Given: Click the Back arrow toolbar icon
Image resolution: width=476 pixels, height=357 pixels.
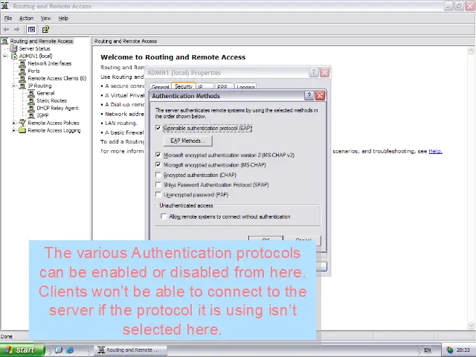Looking at the screenshot, I should pos(6,30).
